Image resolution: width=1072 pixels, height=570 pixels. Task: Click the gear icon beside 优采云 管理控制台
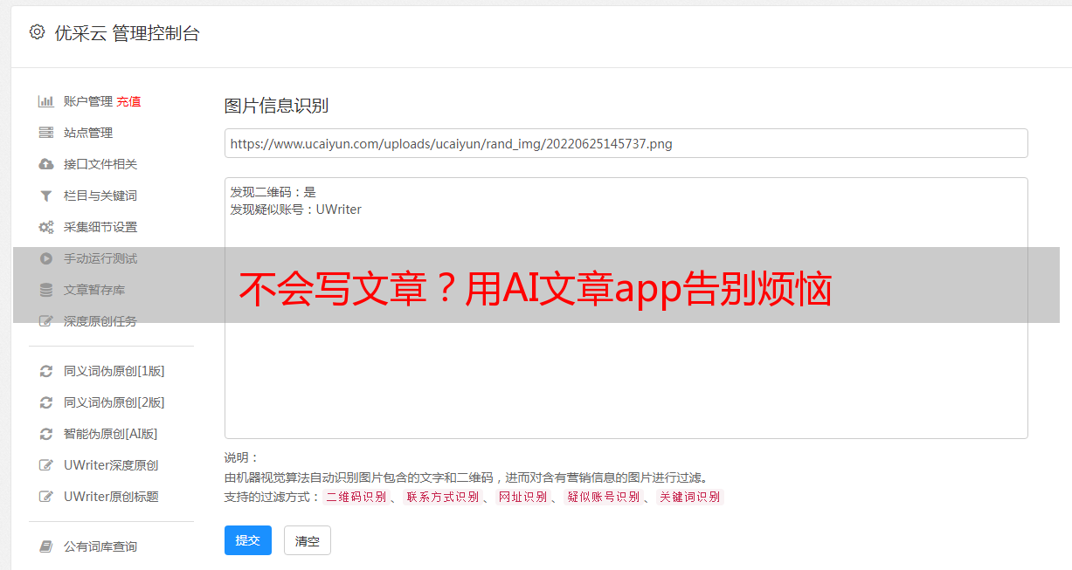click(x=37, y=32)
